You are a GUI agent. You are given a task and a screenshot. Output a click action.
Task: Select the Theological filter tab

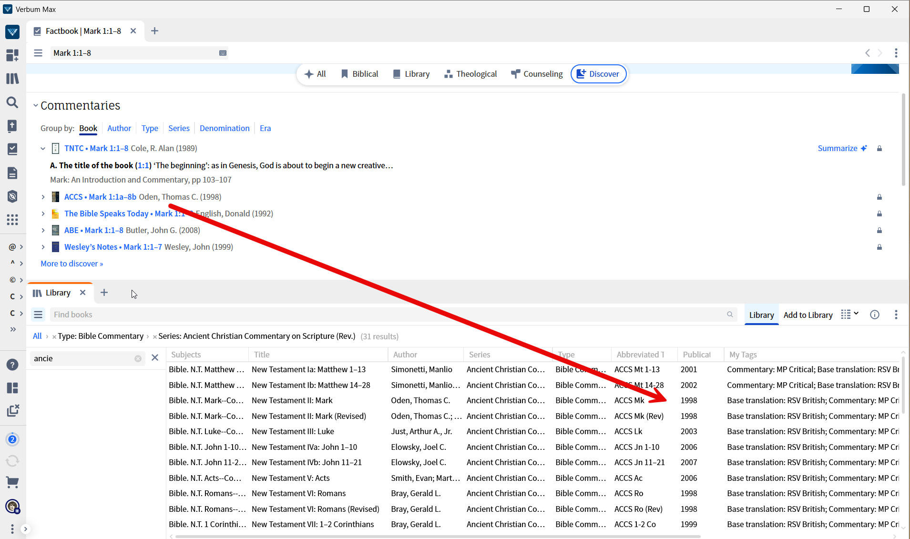470,74
